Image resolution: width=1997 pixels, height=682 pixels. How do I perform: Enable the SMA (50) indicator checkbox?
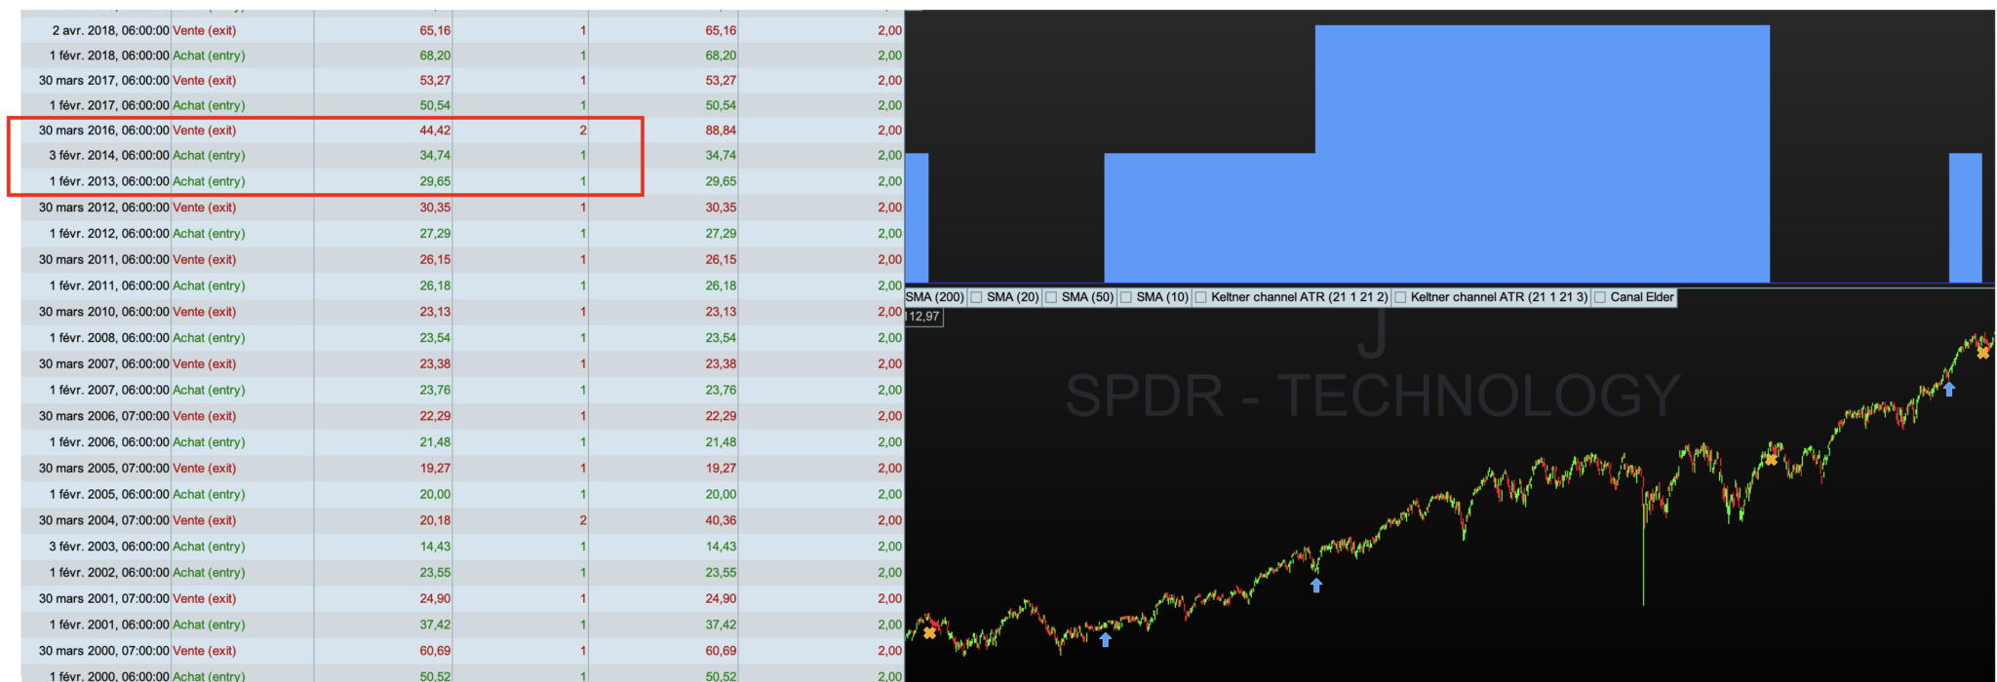pyautogui.click(x=1051, y=297)
